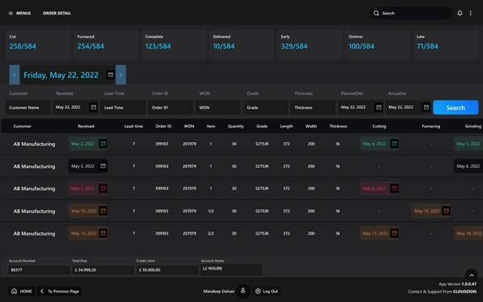The image size is (483, 302).
Task: Click the Friday, May 22, 2022 date text
Action: (61, 75)
